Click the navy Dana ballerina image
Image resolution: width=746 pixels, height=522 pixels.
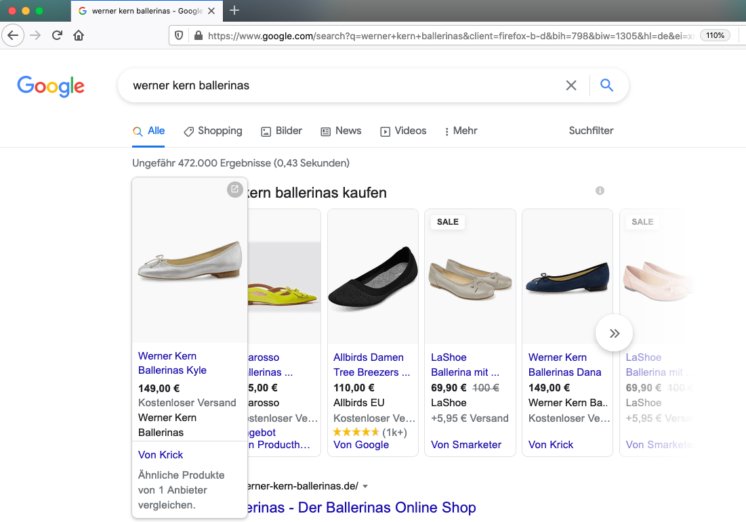[x=567, y=278]
